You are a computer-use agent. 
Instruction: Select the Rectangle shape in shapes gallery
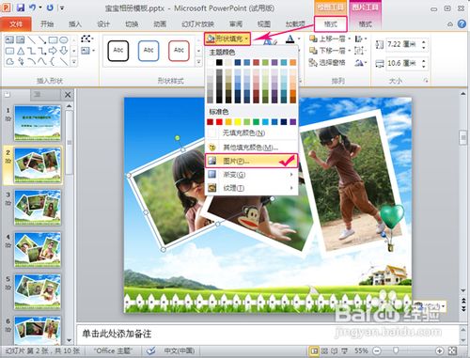pos(53,39)
